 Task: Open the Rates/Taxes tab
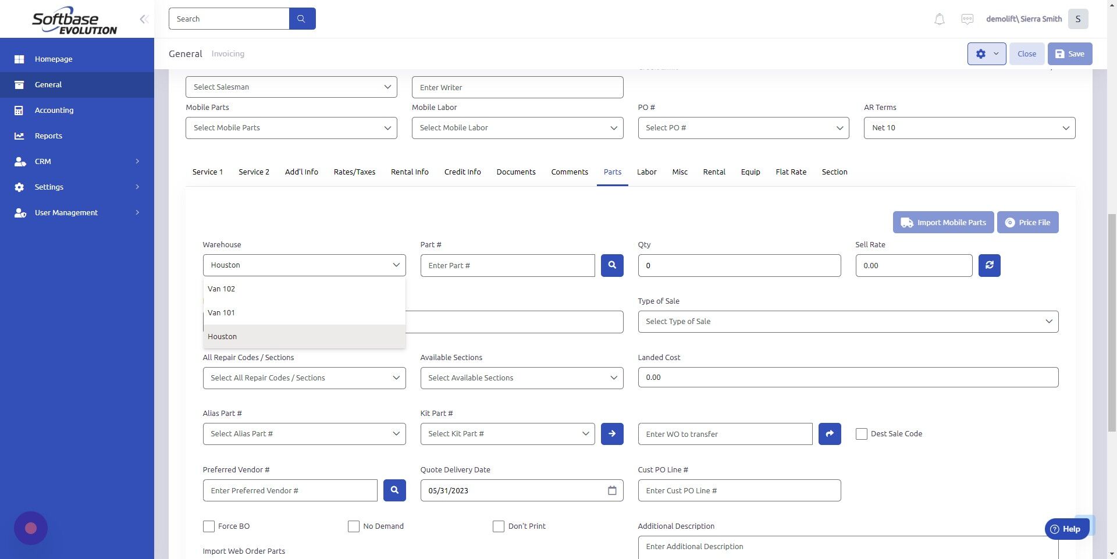354,172
